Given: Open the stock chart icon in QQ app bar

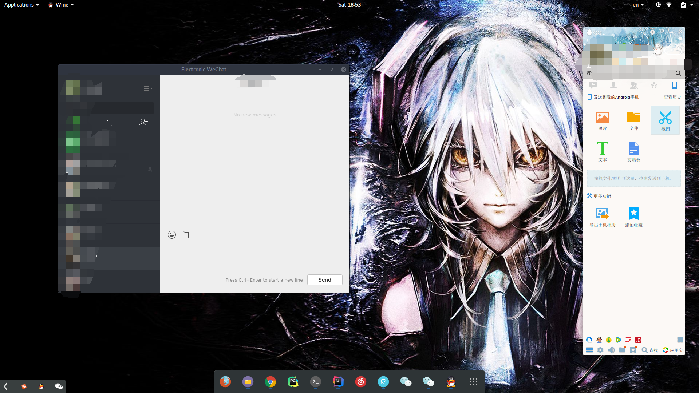Looking at the screenshot, I should point(628,340).
